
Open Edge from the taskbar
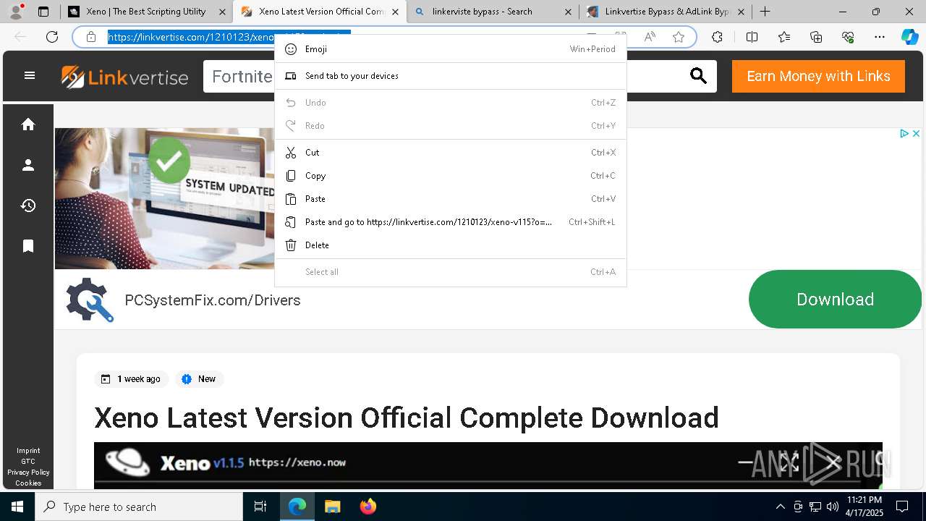[x=297, y=507]
